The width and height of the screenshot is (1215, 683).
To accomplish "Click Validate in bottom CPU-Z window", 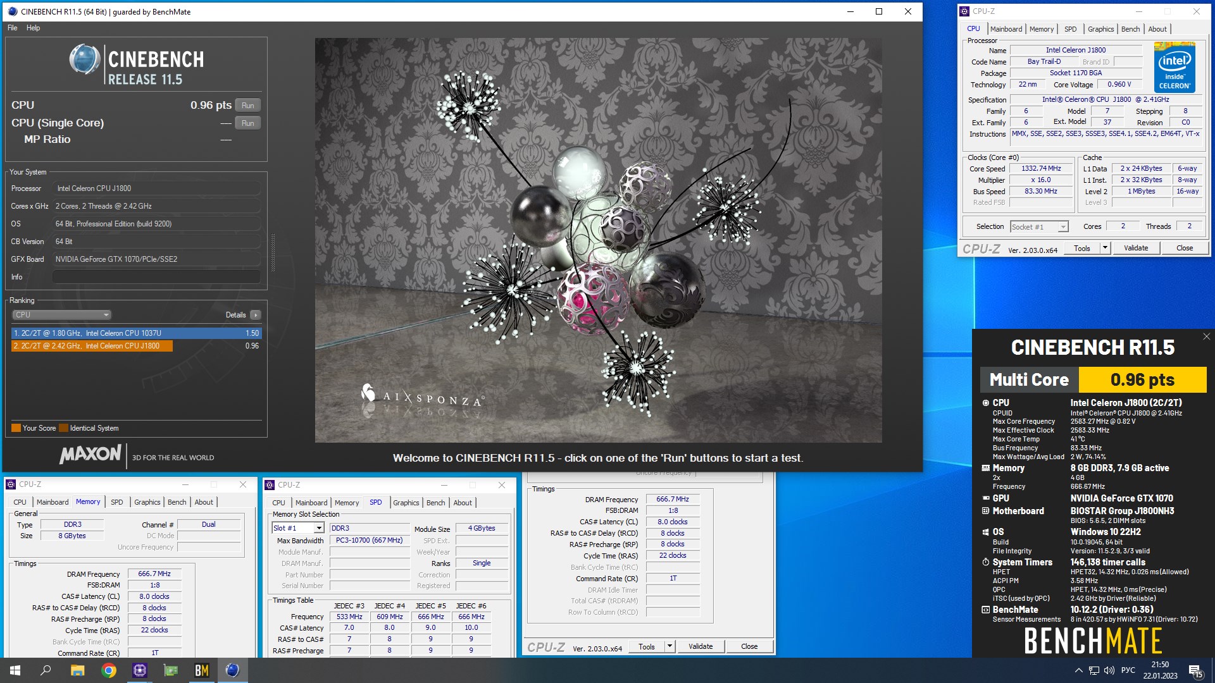I will (x=701, y=646).
